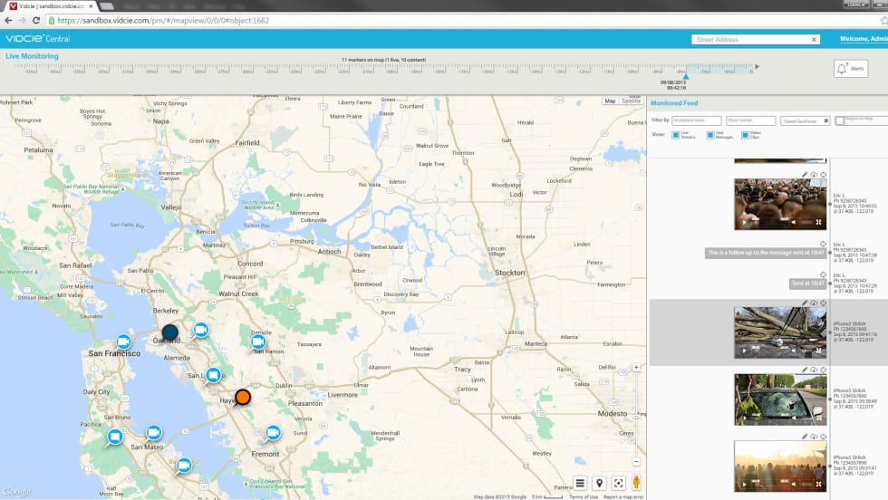This screenshot has width=888, height=500.
Task: Click the fit-to-markers focus icon
Action: coord(618,483)
